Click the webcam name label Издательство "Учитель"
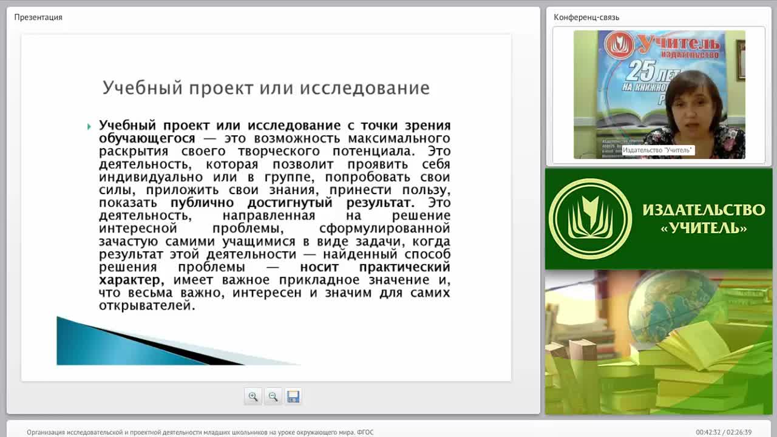The image size is (777, 437). [658, 150]
